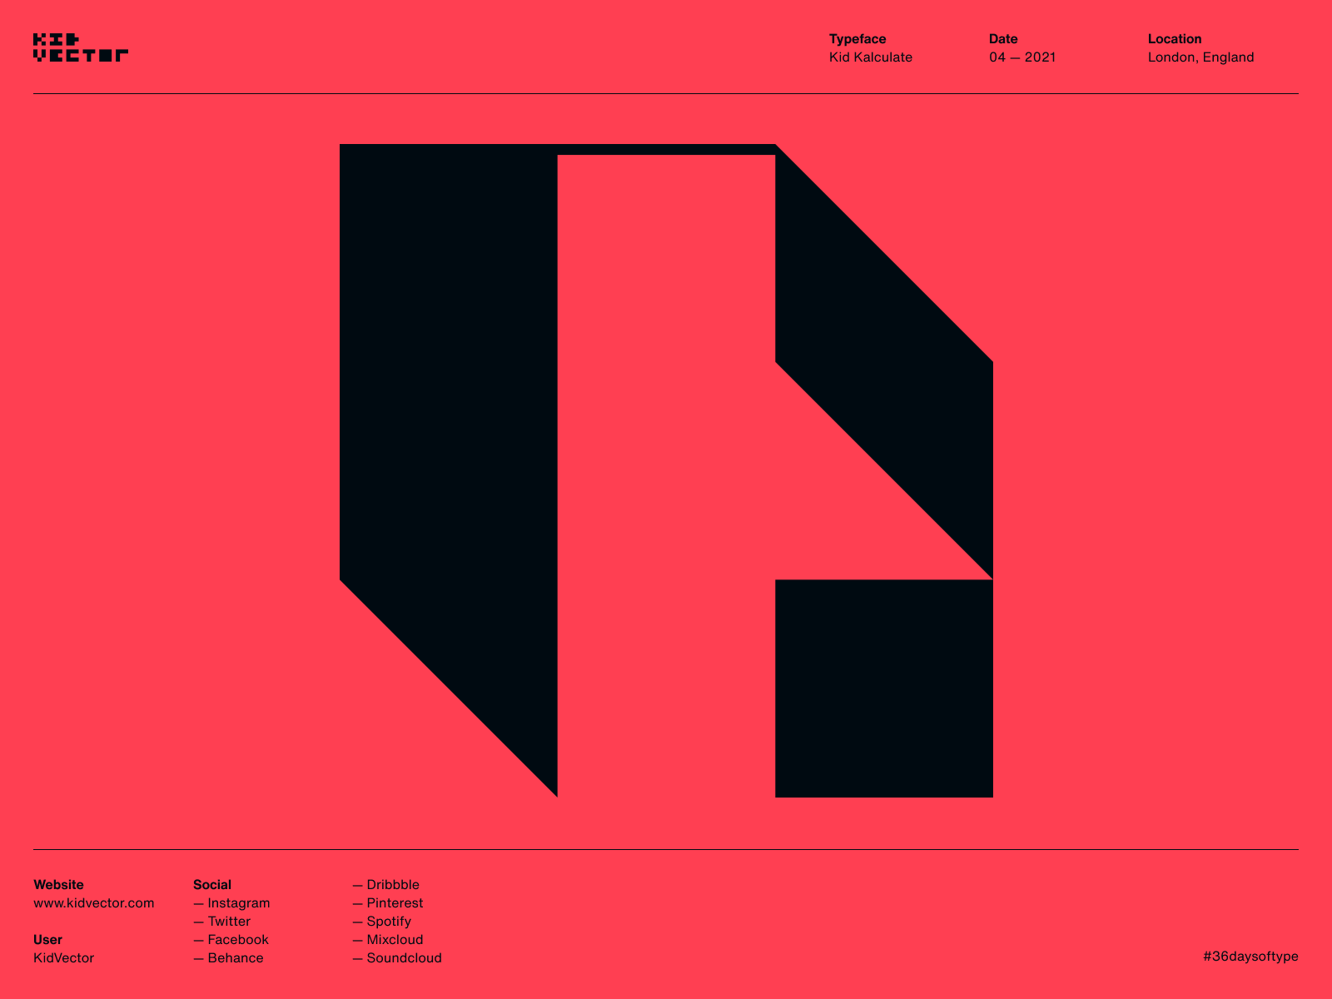1332x999 pixels.
Task: Click the Location text London, England
Action: 1202,57
